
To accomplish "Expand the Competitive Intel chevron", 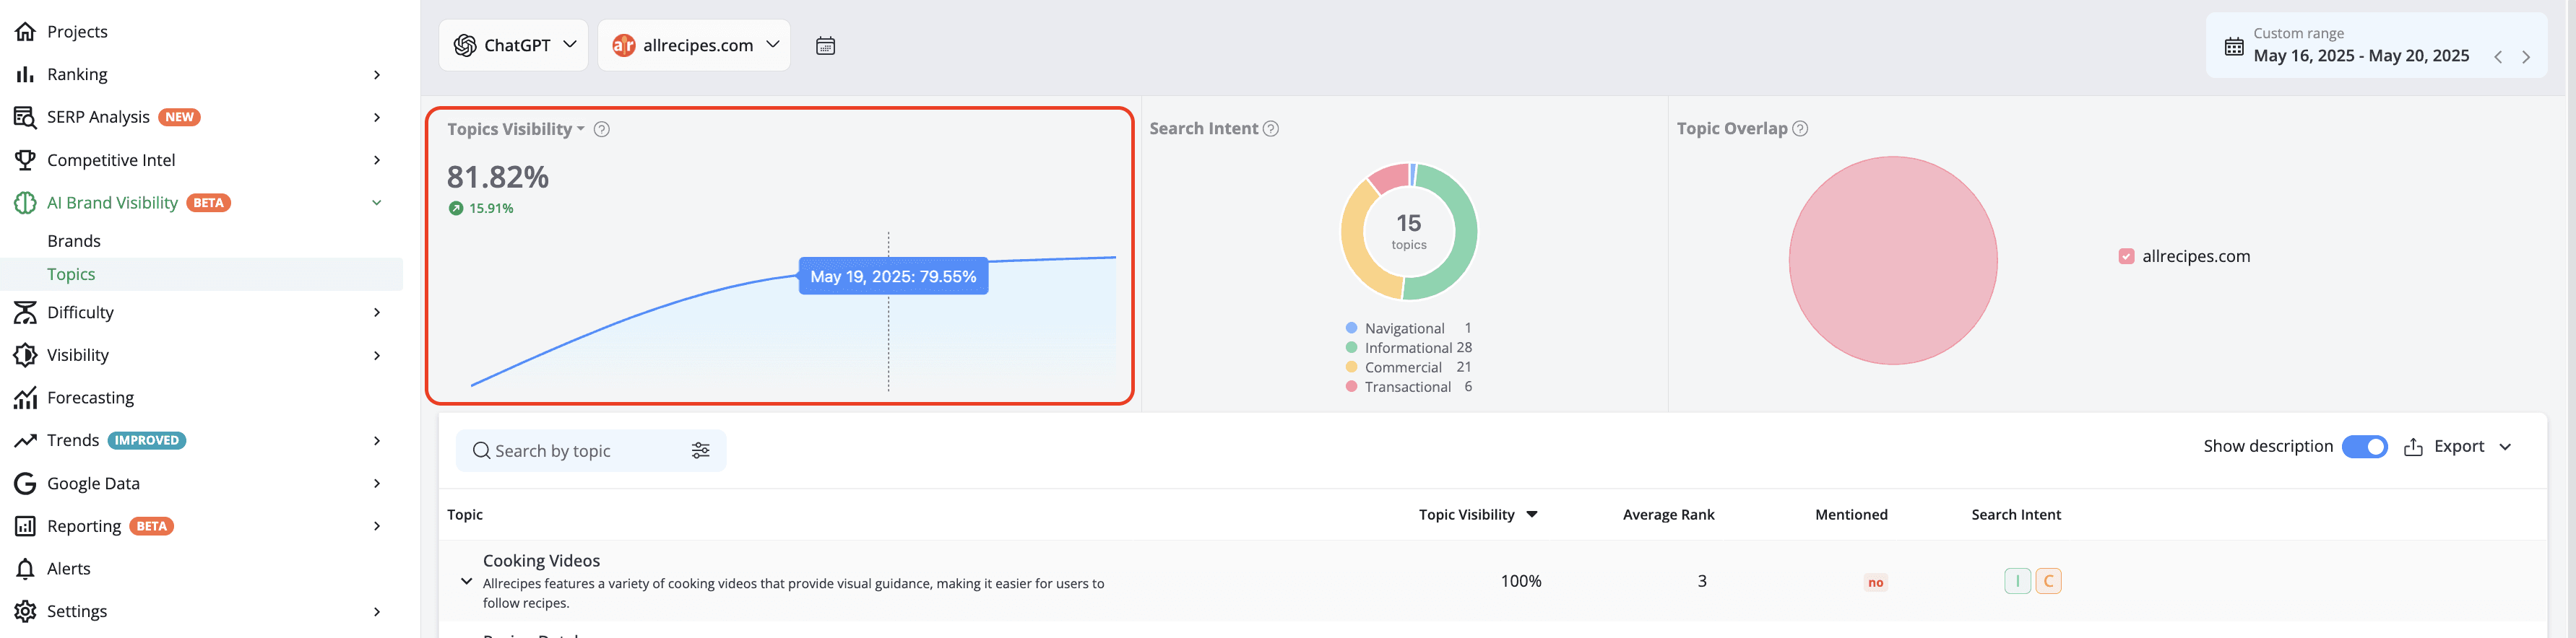I will (377, 159).
